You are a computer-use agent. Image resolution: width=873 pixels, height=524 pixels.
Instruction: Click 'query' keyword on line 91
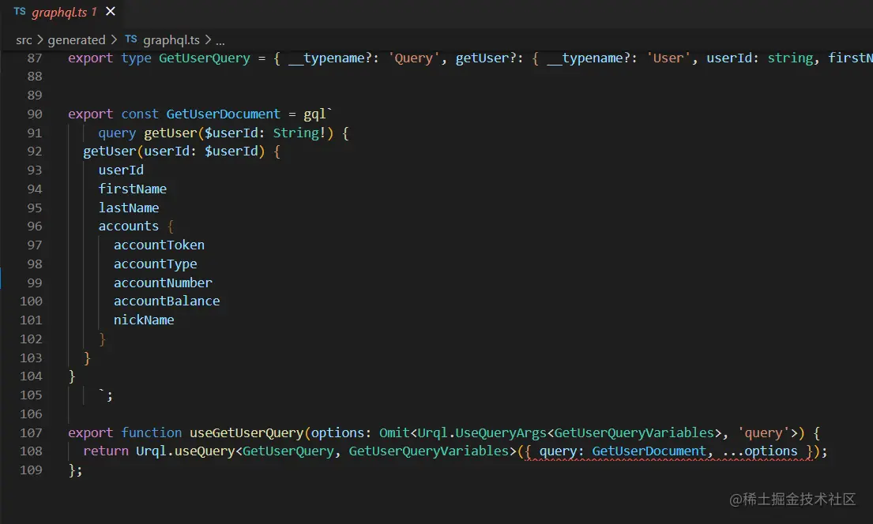117,133
